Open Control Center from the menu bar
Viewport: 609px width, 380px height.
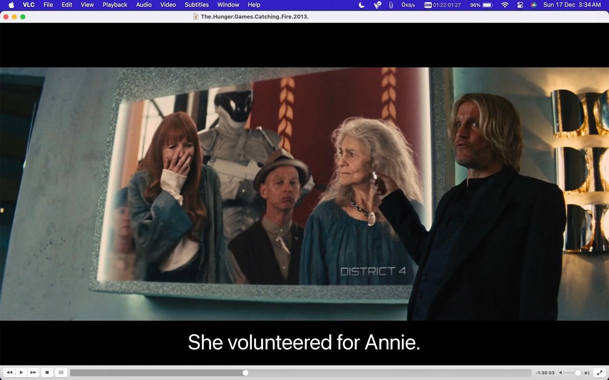[x=520, y=5]
